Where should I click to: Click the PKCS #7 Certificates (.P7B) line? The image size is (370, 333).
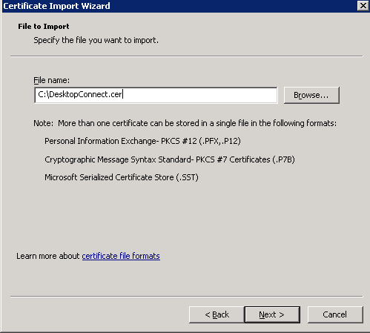170,159
